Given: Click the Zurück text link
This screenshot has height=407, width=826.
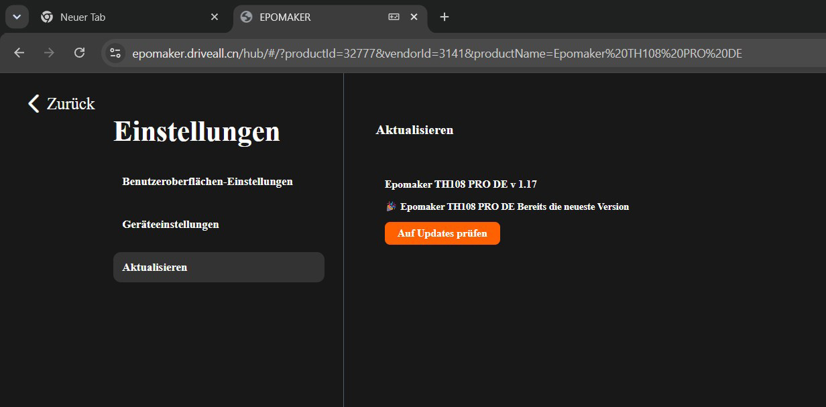Looking at the screenshot, I should [71, 103].
